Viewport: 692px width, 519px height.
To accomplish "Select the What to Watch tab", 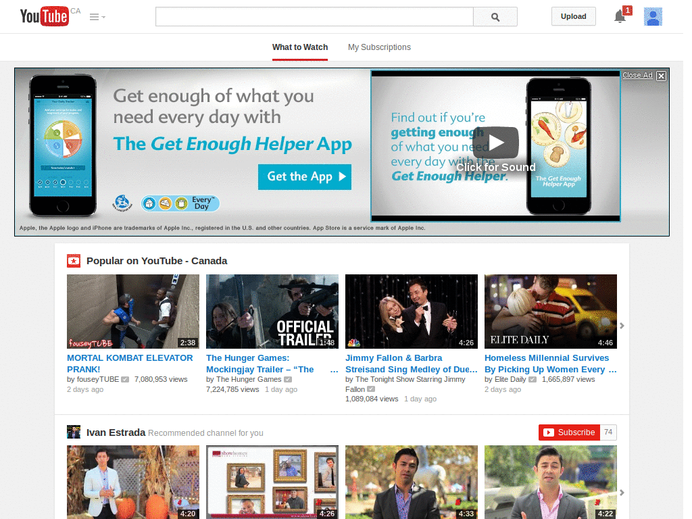I will pos(300,47).
